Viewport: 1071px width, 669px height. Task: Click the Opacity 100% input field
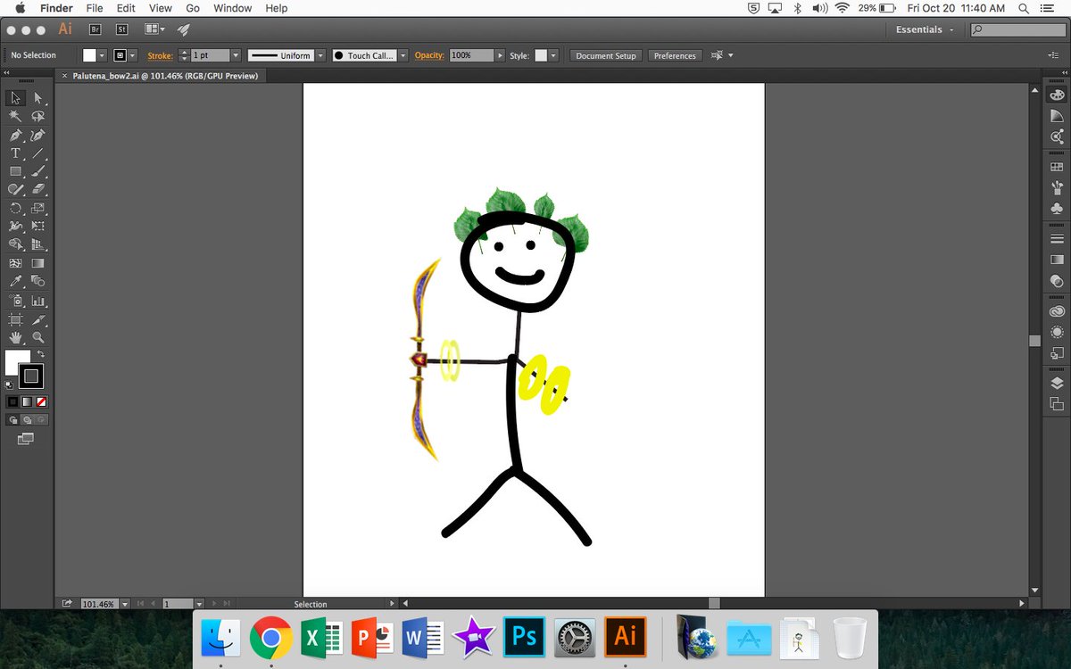click(x=471, y=55)
